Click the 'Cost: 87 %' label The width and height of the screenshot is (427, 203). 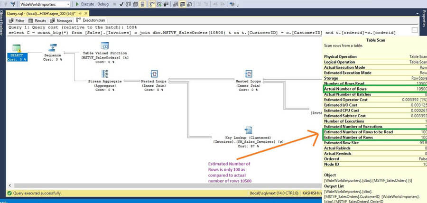click(x=248, y=146)
